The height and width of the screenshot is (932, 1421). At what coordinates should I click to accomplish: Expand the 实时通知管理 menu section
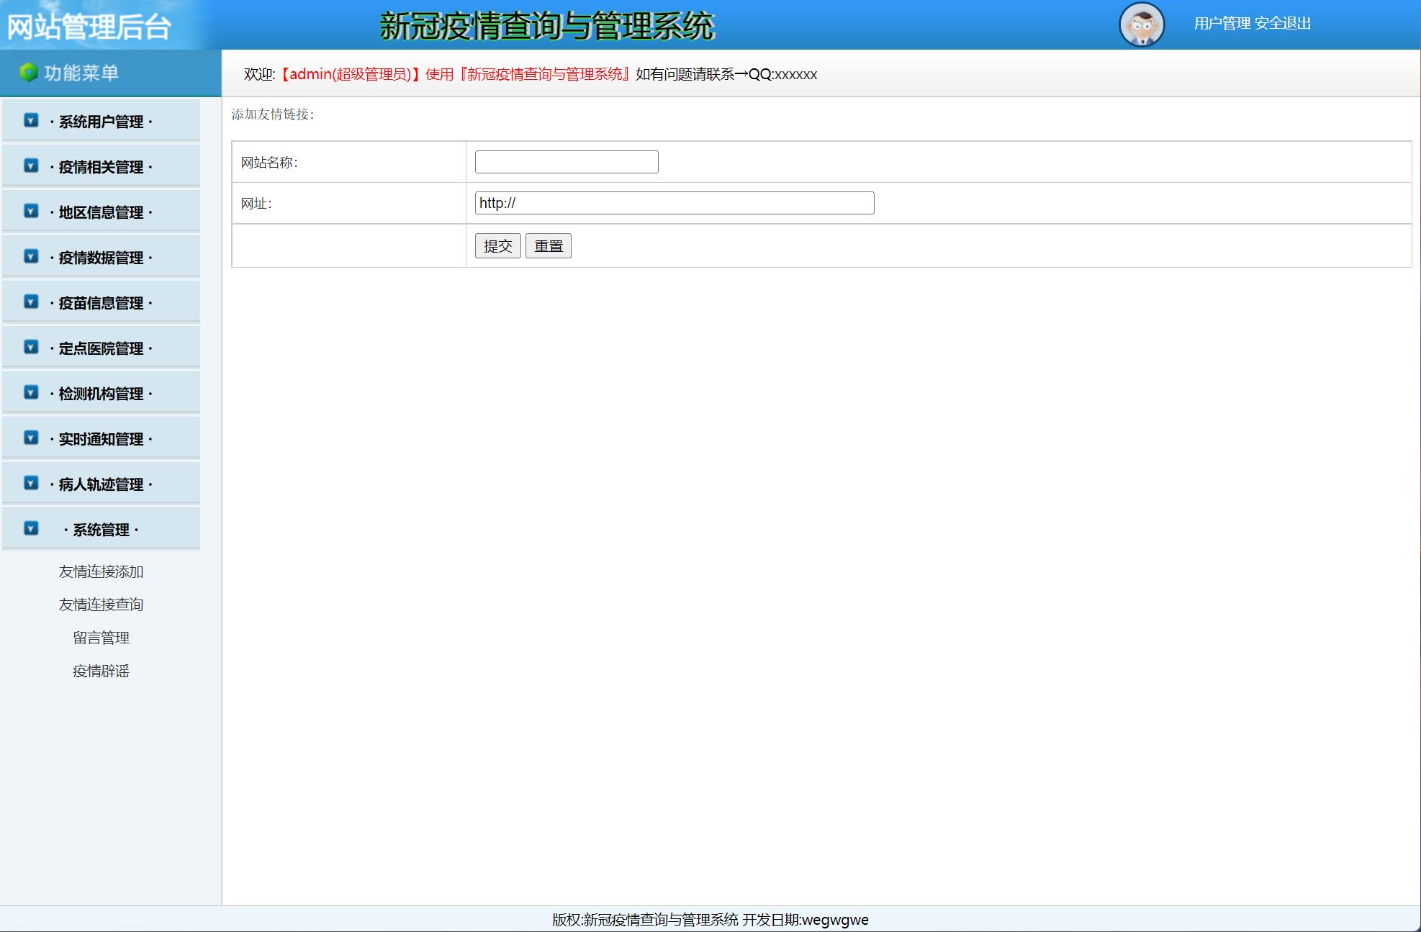[x=101, y=439]
